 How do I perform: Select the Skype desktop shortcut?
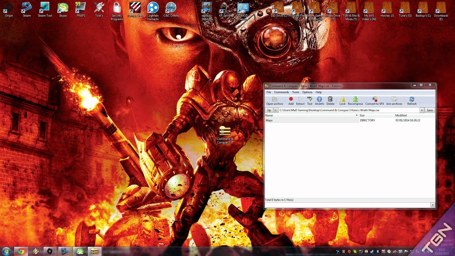(63, 10)
